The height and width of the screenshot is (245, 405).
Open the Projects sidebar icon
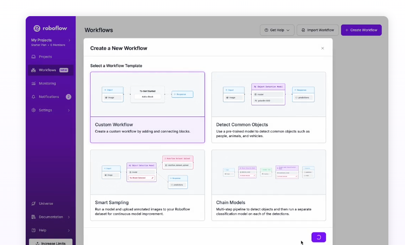33,56
